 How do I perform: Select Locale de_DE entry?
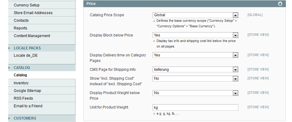[x=26, y=55]
